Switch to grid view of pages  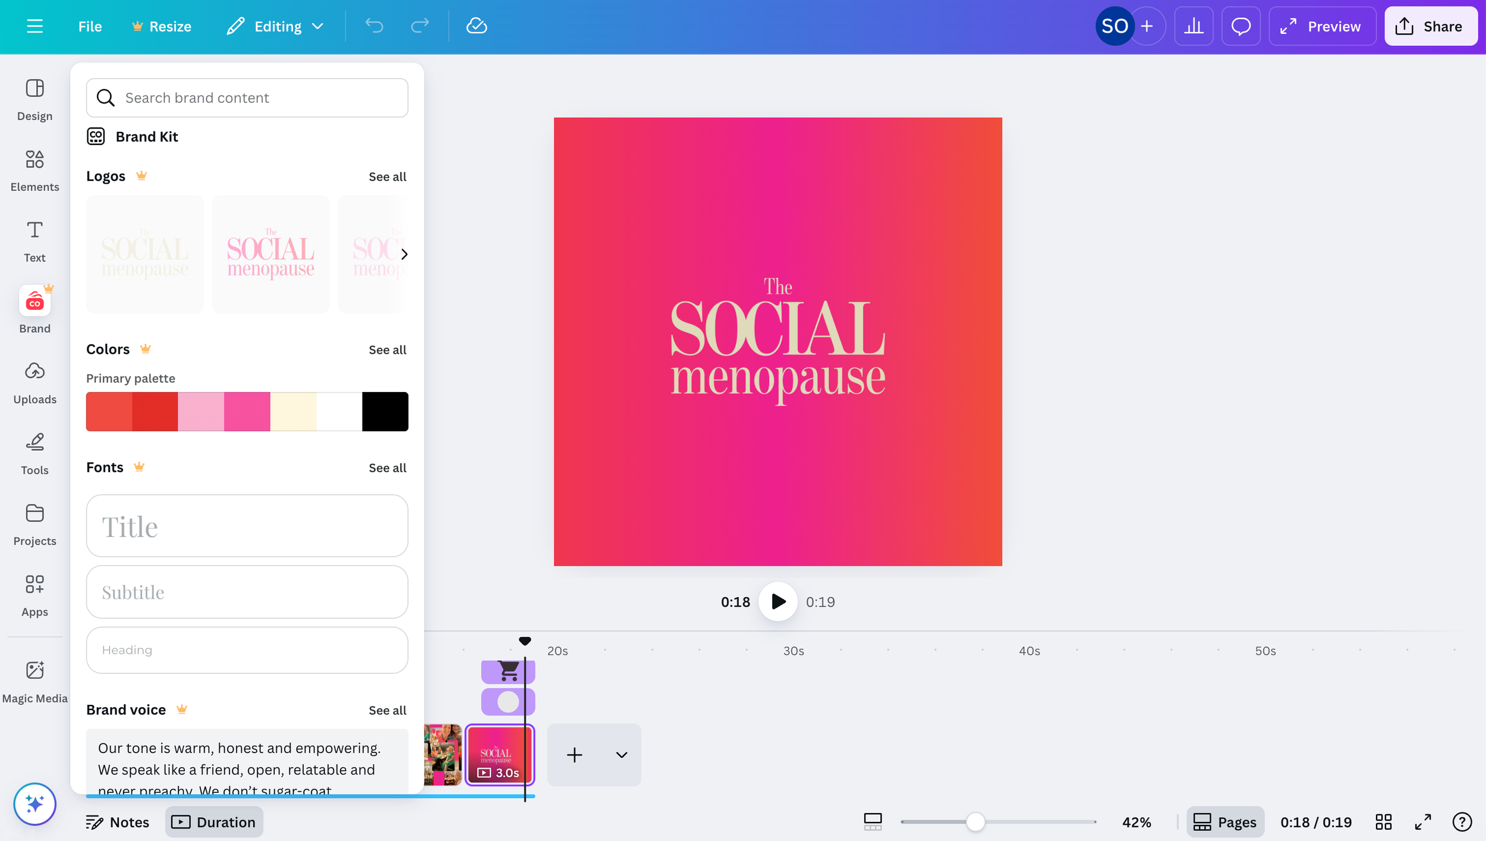pos(1383,822)
